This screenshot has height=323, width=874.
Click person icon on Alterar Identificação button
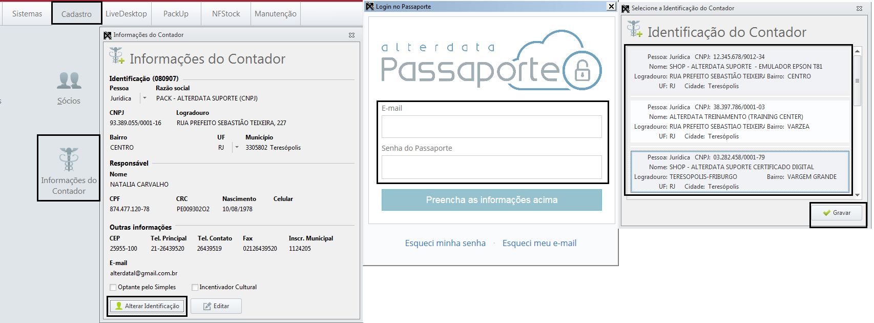point(119,306)
